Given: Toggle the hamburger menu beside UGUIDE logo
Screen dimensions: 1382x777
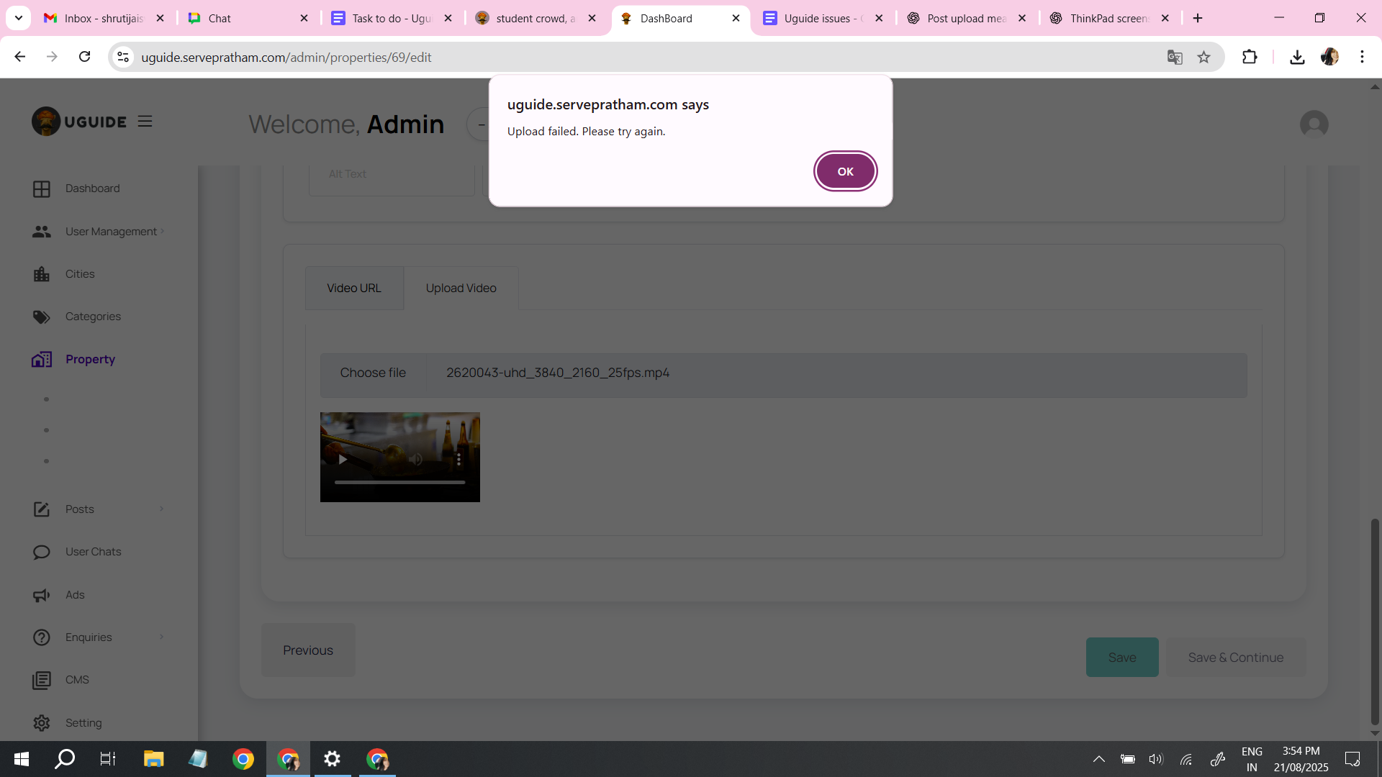Looking at the screenshot, I should (x=145, y=122).
